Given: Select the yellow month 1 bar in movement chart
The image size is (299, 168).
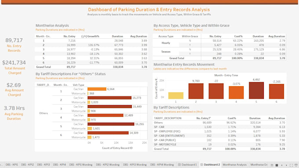Looking at the screenshot, I should 176,95.
